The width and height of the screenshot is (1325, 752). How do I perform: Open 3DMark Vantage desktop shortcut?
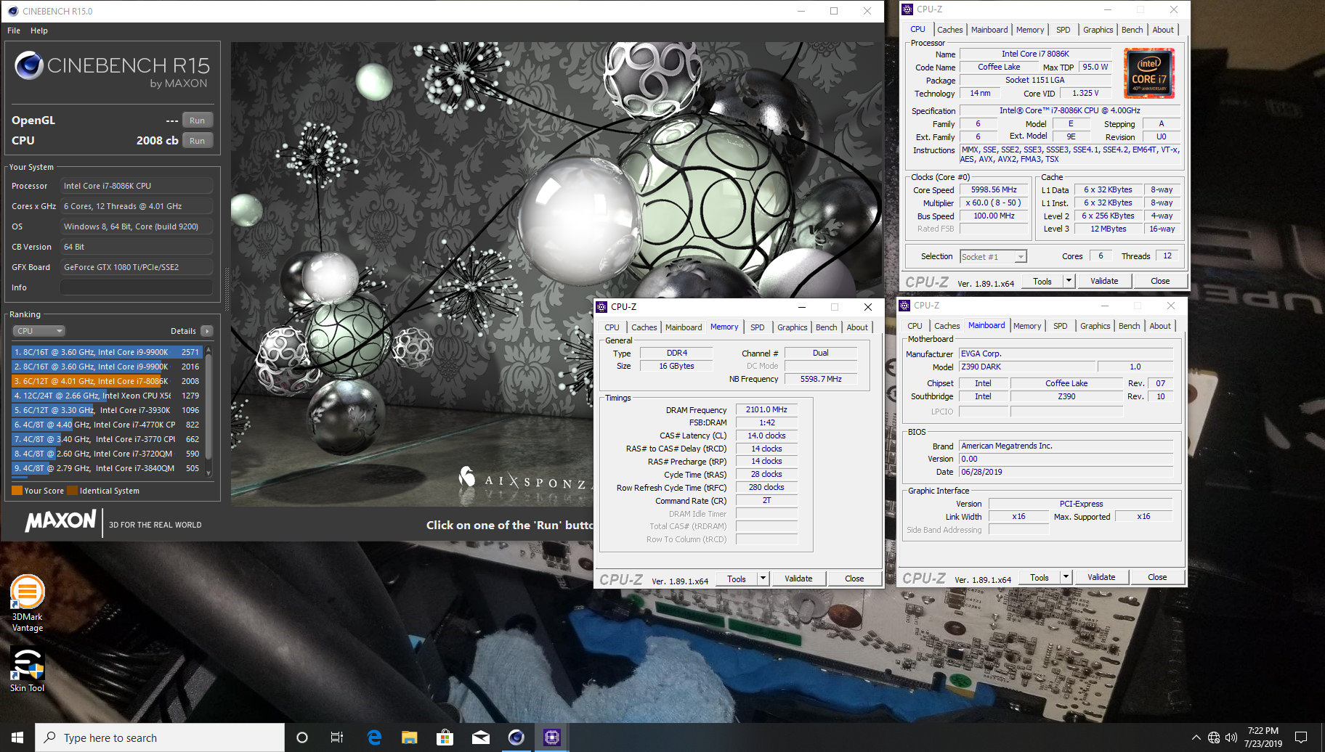[28, 602]
